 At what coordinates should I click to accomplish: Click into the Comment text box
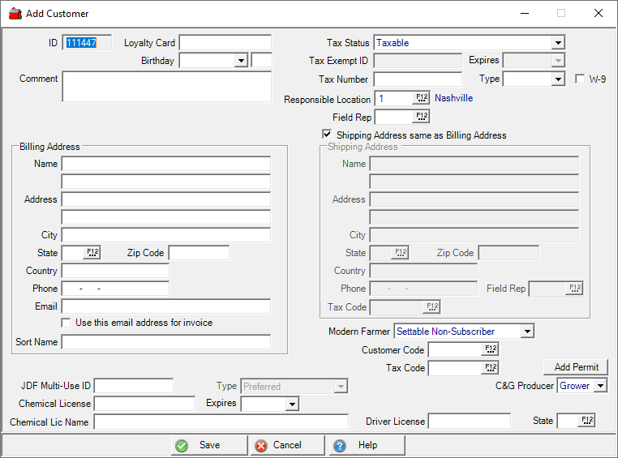click(166, 87)
